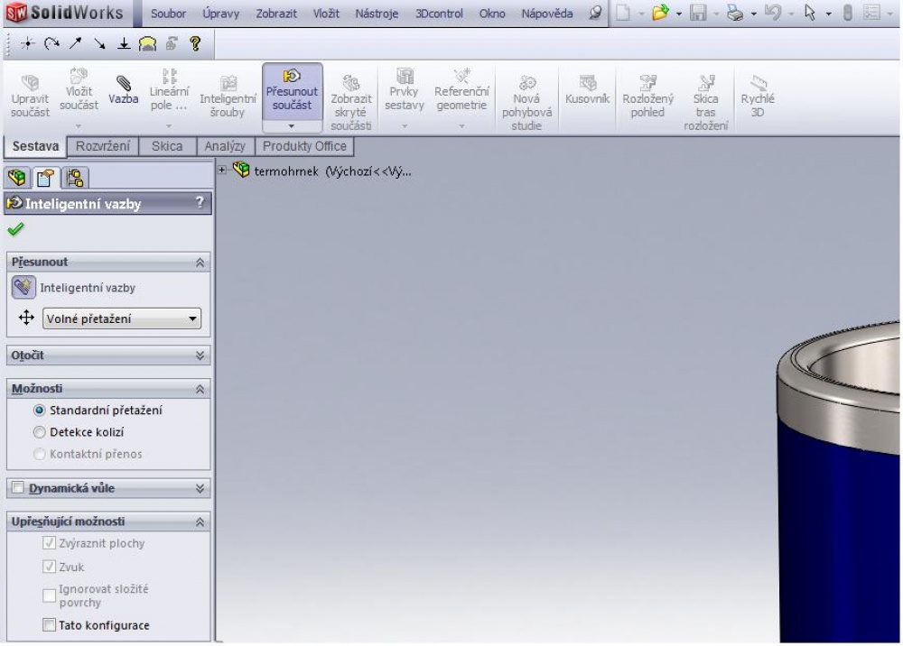The height and width of the screenshot is (646, 903).
Task: Click the Kusovník tool
Action: [x=587, y=89]
